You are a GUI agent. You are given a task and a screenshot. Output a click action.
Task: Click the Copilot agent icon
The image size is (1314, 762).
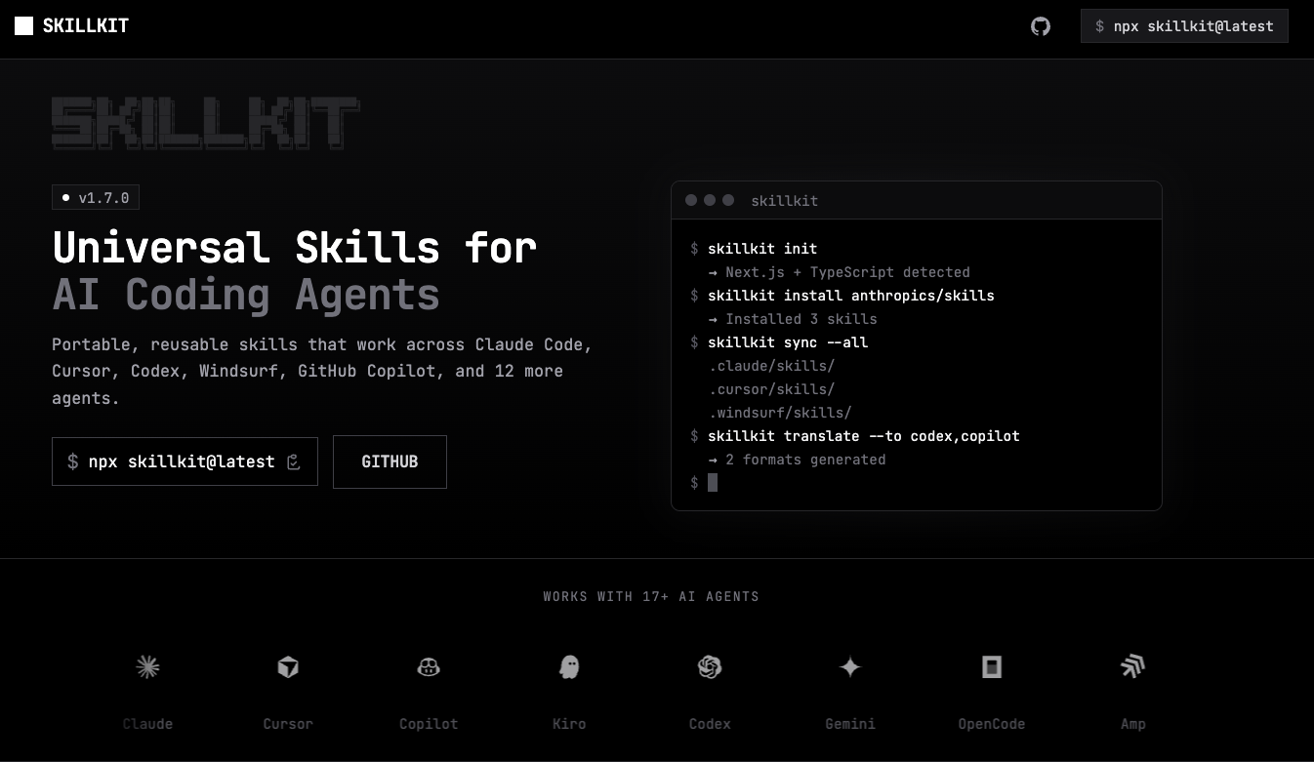pos(429,667)
